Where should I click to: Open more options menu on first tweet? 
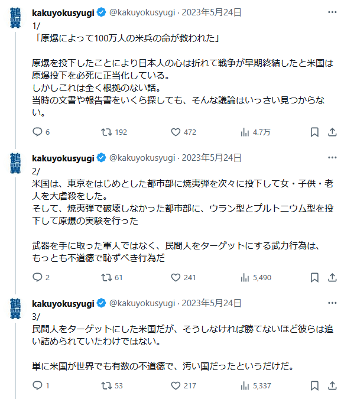click(x=332, y=12)
